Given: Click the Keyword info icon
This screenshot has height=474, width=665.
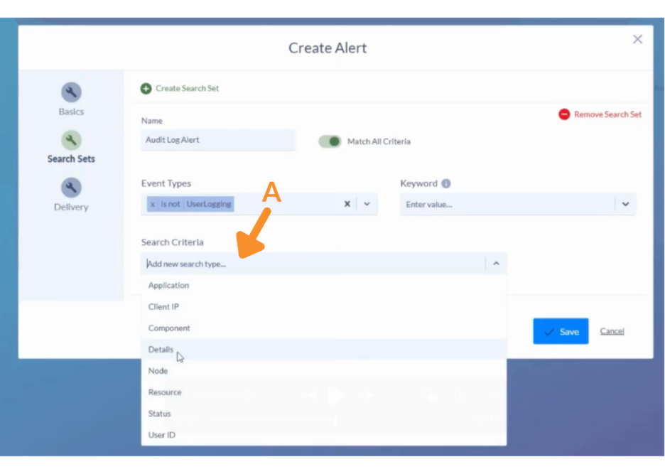Looking at the screenshot, I should (446, 183).
